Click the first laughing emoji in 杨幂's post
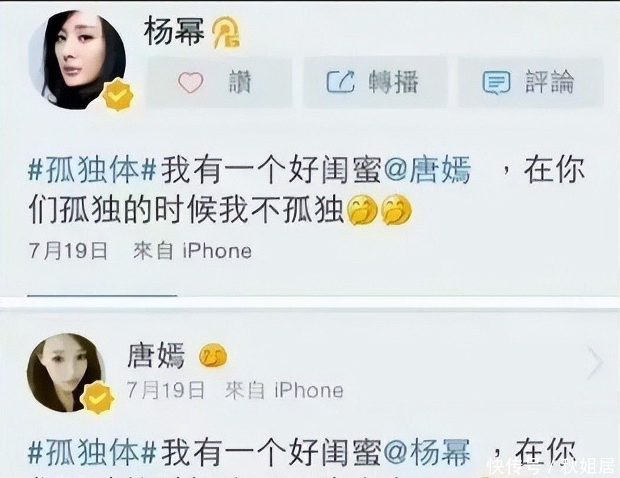Screen dimensions: 620x478 click(x=362, y=210)
